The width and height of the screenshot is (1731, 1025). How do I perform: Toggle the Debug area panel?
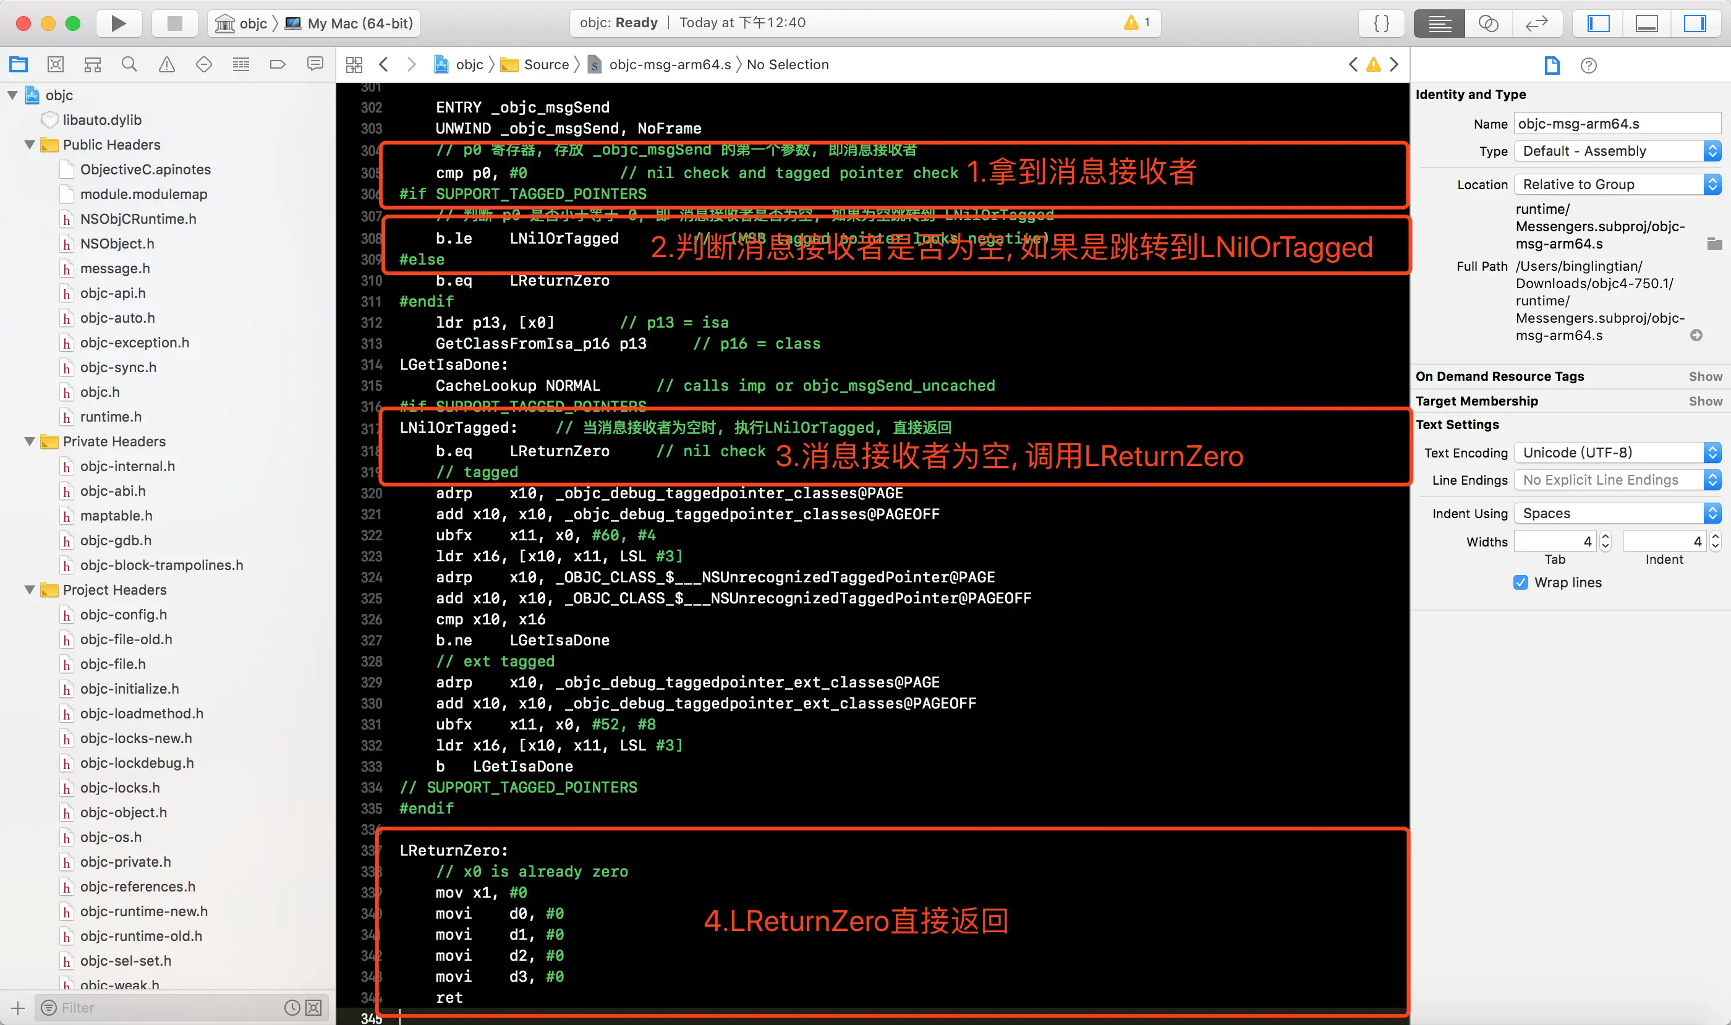[x=1647, y=23]
